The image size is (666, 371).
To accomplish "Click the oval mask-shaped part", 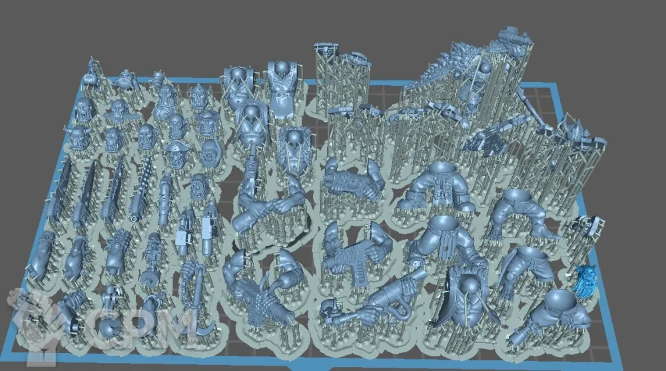I will [209, 155].
